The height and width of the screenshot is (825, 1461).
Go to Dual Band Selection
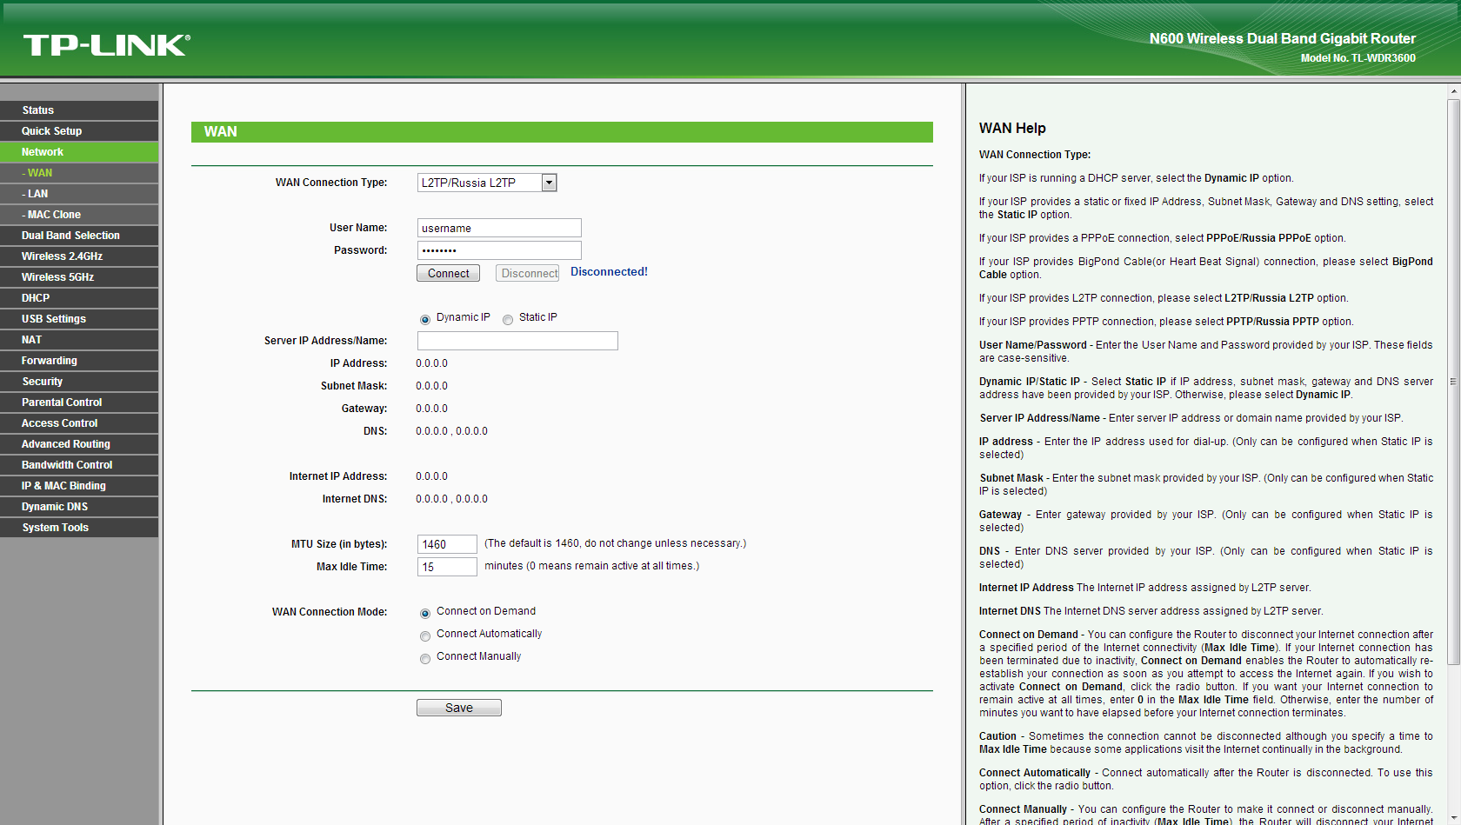click(79, 236)
